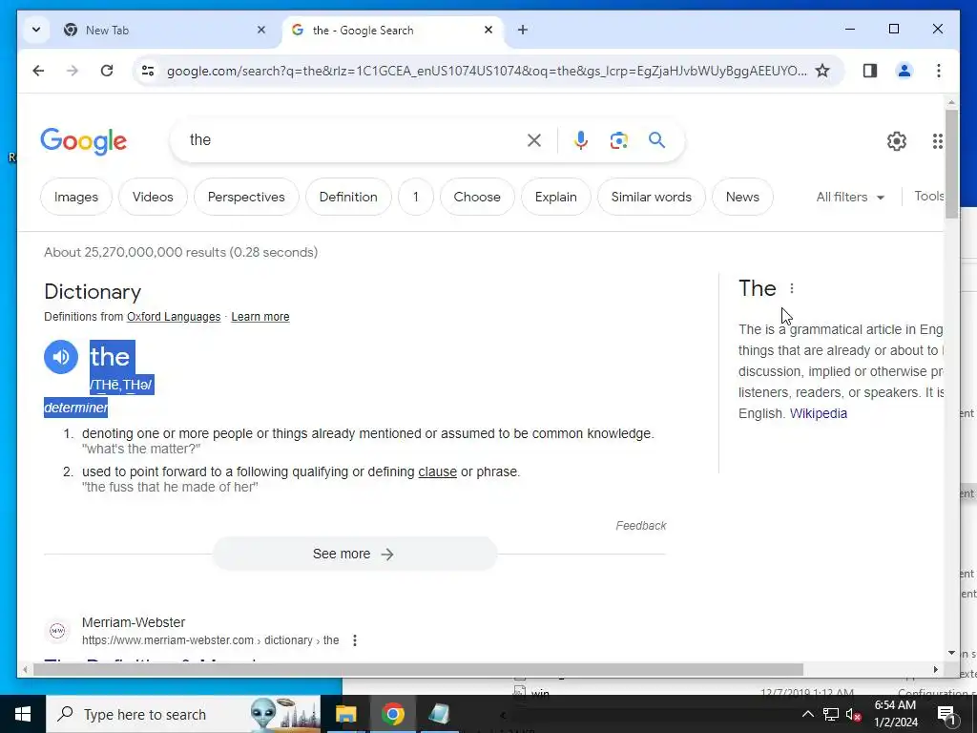This screenshot has height=733, width=977.
Task: Click the Feedback link
Action: pyautogui.click(x=640, y=526)
